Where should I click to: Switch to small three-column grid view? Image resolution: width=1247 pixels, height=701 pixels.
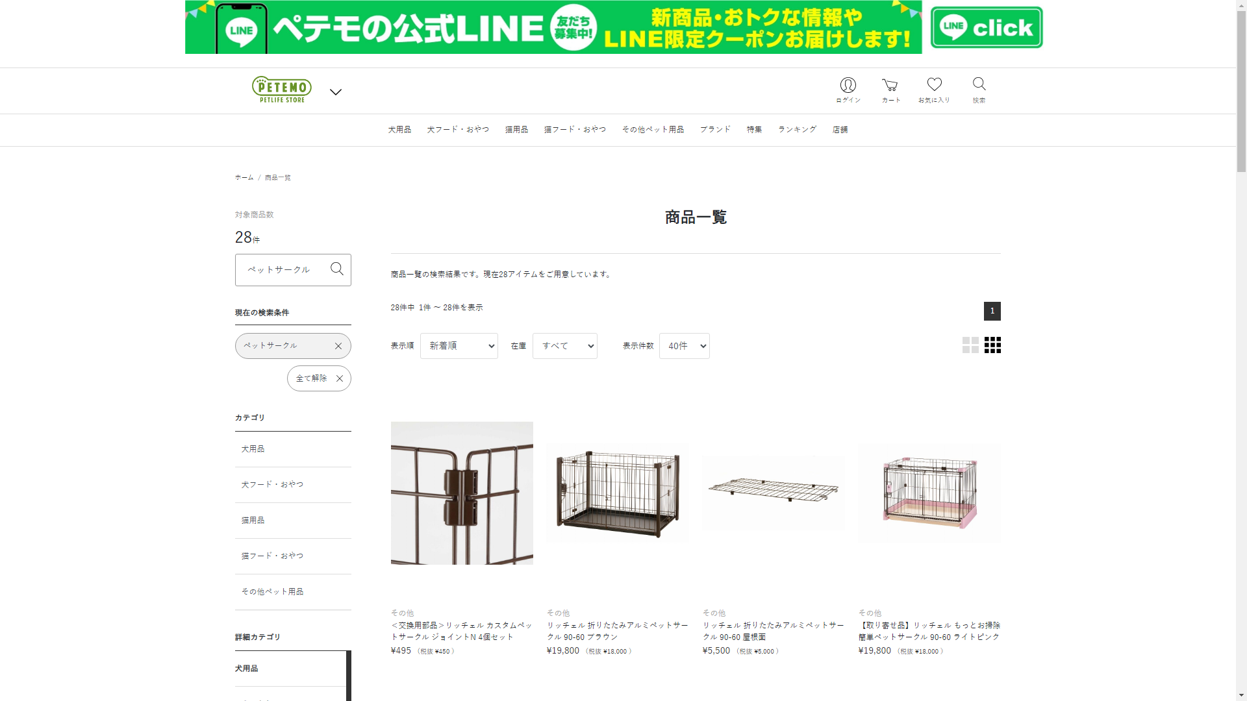click(992, 345)
